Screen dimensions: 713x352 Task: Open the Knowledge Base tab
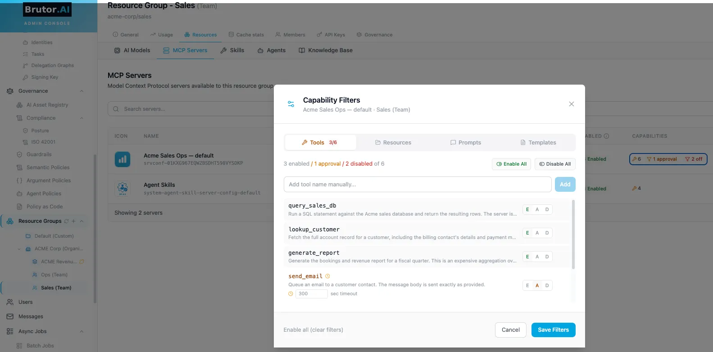tap(326, 50)
